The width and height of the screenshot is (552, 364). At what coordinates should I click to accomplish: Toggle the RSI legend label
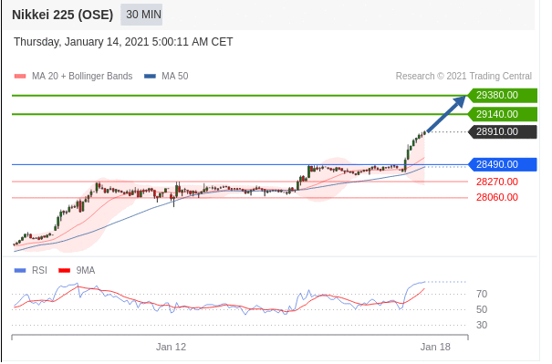(x=39, y=270)
